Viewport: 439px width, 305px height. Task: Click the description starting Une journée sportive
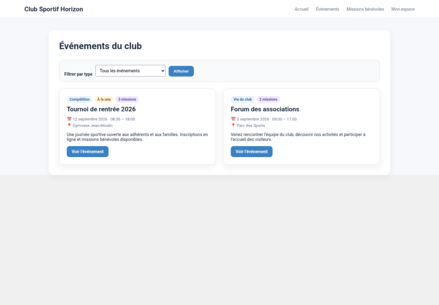tap(137, 137)
